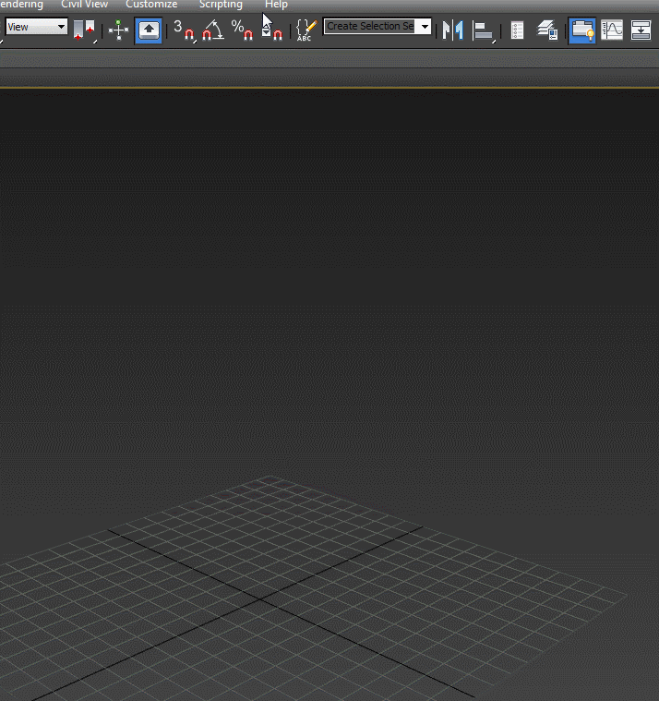Toggle the Ribbon display button

581,30
